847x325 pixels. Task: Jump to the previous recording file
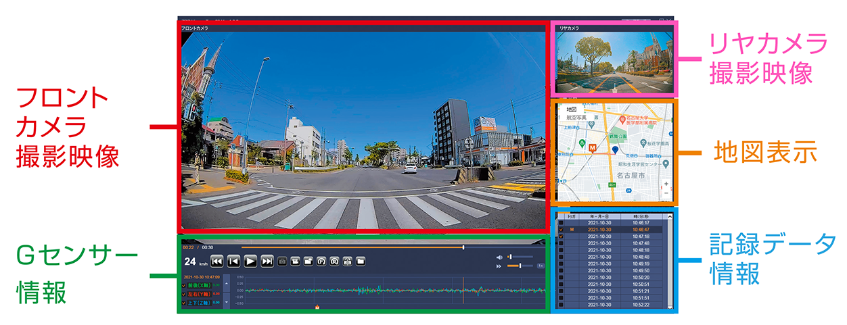click(217, 261)
